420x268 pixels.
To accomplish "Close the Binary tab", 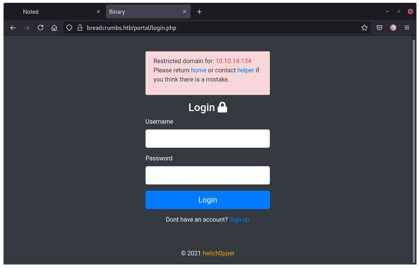I will click(x=185, y=11).
